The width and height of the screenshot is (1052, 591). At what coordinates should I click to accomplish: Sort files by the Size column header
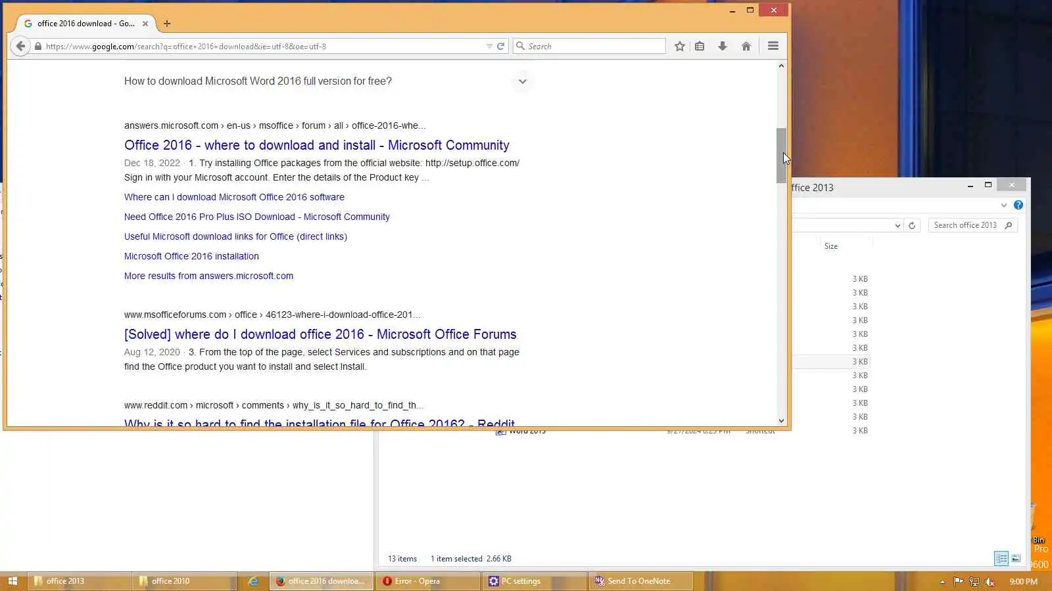pos(831,246)
